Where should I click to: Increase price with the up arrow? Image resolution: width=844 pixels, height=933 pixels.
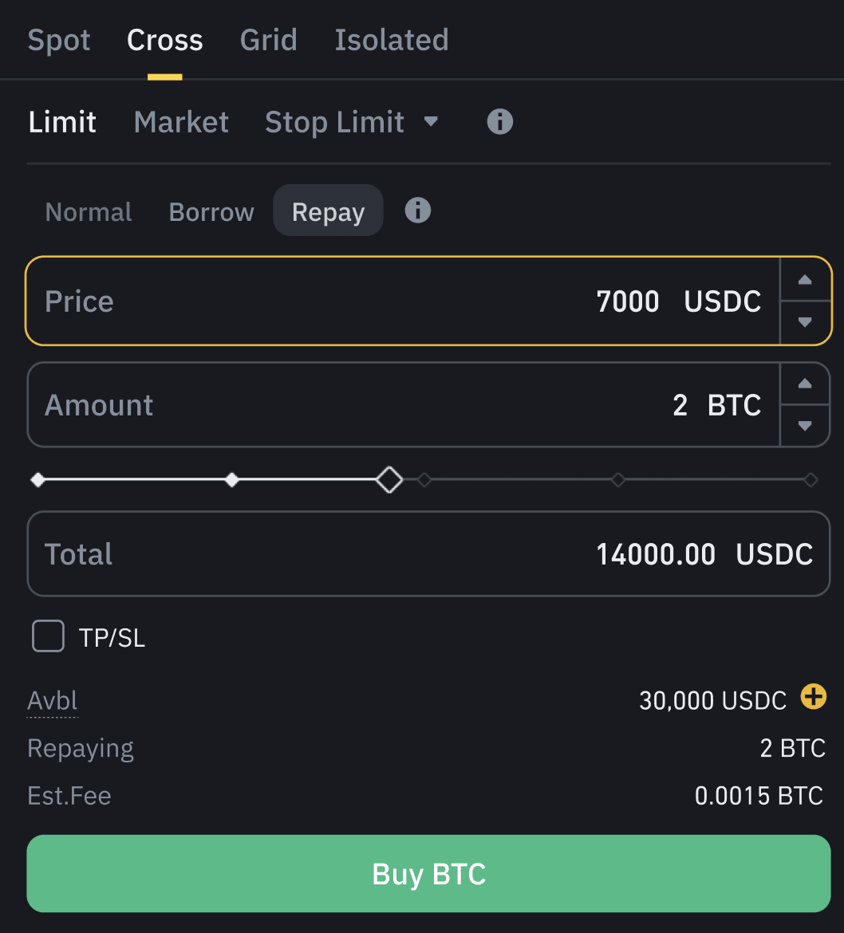[x=805, y=280]
